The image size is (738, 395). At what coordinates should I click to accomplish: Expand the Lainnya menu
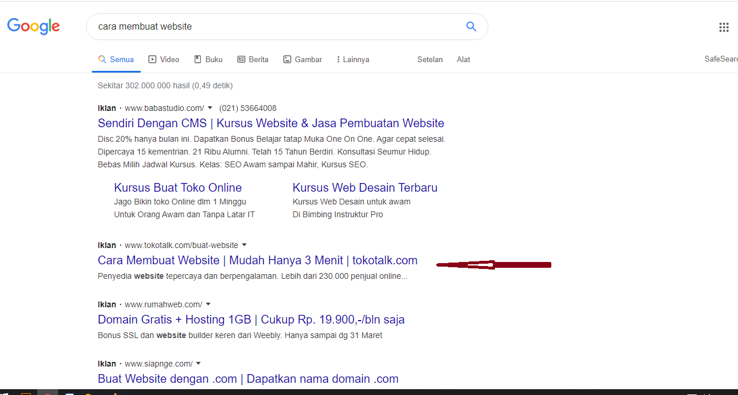(x=353, y=59)
